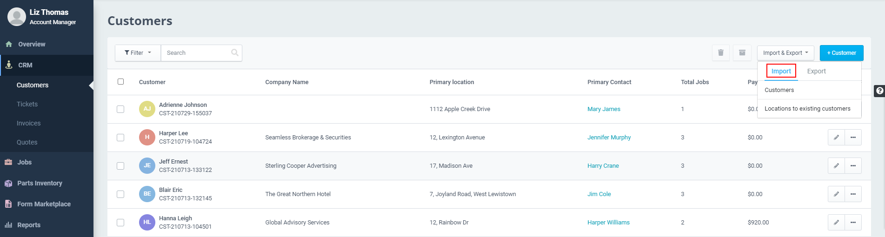
Task: Toggle the select-all customers checkbox
Action: coord(120,82)
